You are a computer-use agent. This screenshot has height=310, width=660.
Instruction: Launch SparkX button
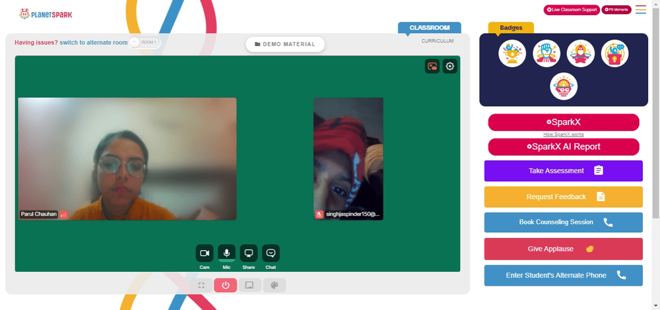564,123
